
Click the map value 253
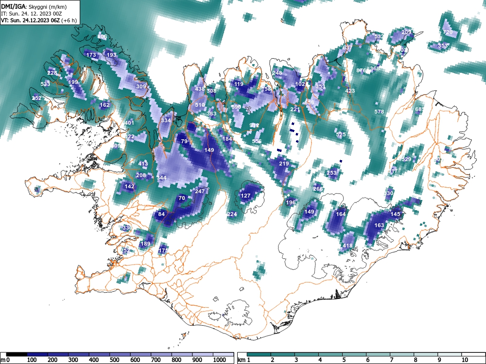coord(331,173)
